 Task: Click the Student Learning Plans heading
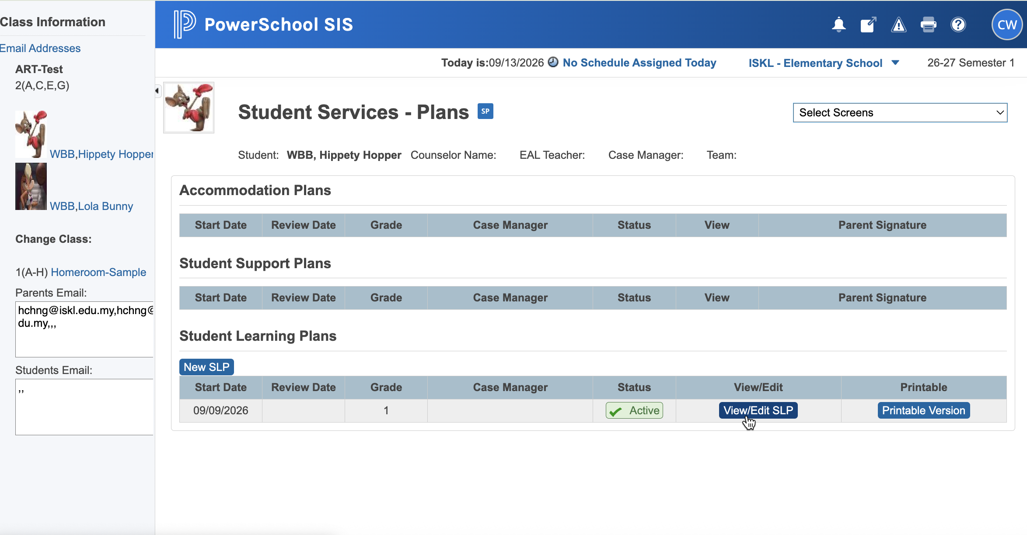[258, 336]
